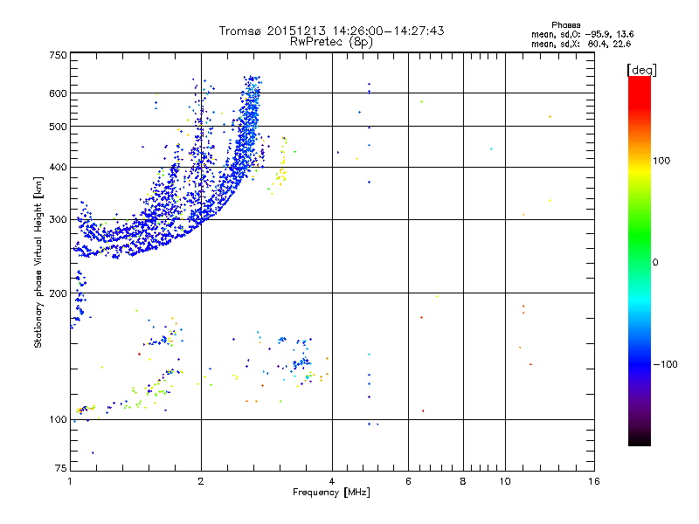Image resolution: width=699 pixels, height=524 pixels.
Task: Click the x-axis title 'Frequency [MHz]'
Action: point(331,493)
